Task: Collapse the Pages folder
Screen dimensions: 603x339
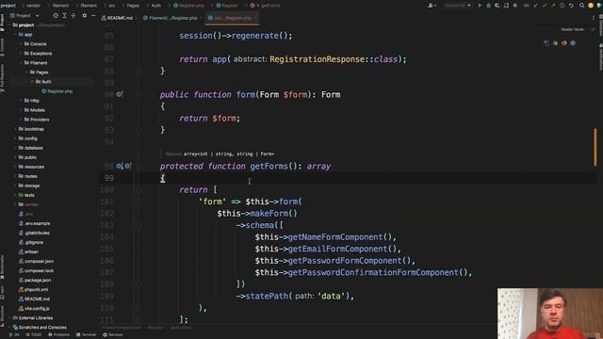Action: coord(27,73)
